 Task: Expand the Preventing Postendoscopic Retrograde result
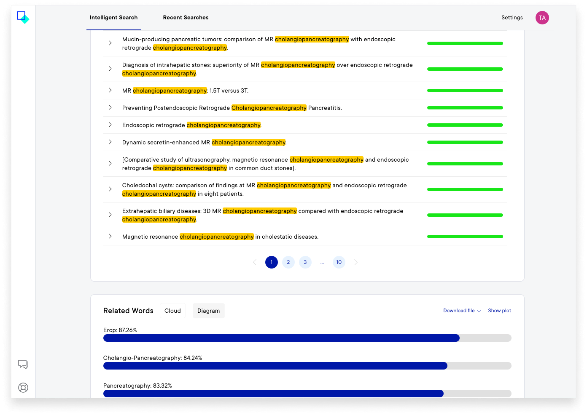coord(110,108)
